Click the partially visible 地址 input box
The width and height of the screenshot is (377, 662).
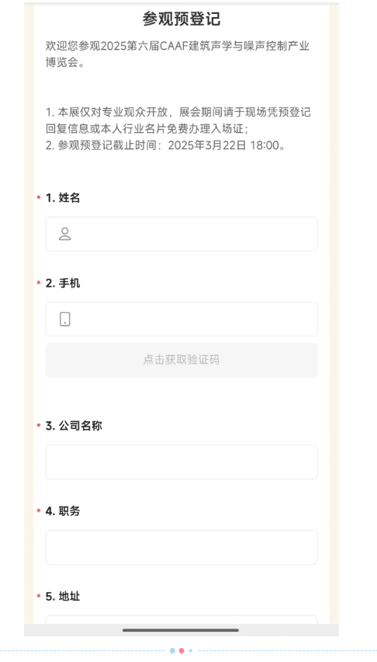coord(182,620)
